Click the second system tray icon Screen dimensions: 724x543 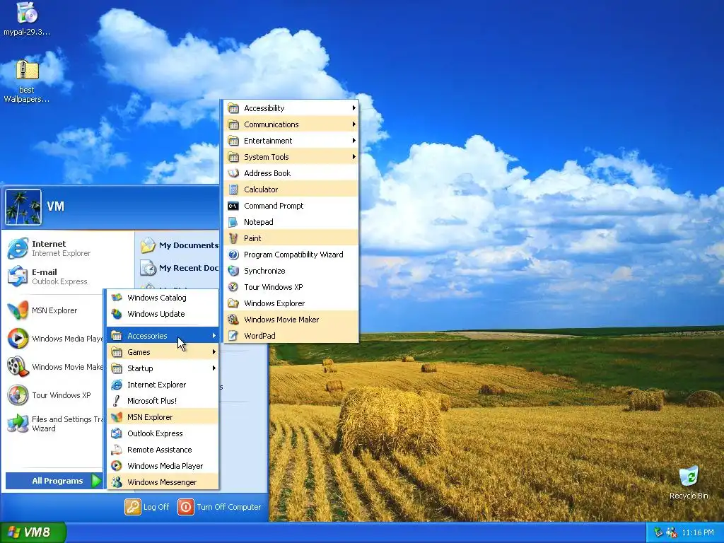(x=672, y=533)
